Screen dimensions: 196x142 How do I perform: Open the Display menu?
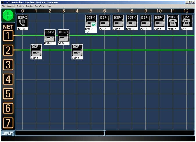29,6
